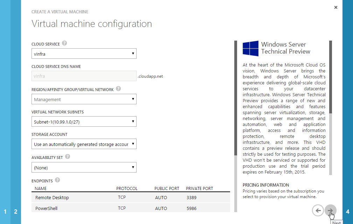Open the Region/Affinity Group Management dropdown

pyautogui.click(x=84, y=99)
